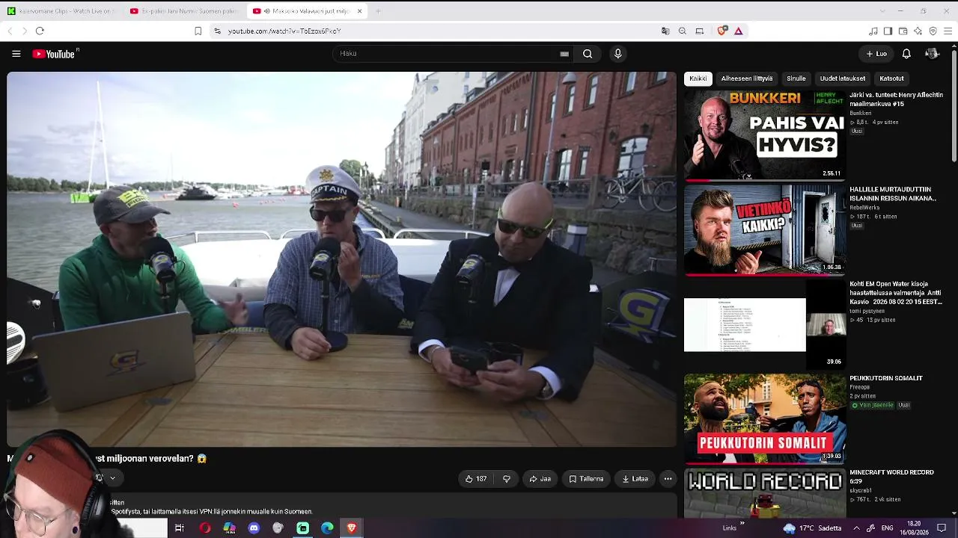Open Microsoft Edge from the taskbar
The height and width of the screenshot is (538, 958).
pyautogui.click(x=327, y=528)
